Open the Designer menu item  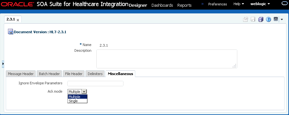138,5
